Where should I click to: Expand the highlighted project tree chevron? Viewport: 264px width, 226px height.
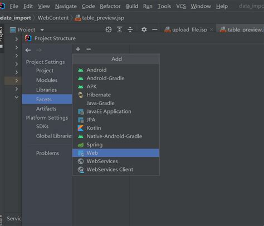click(17, 81)
